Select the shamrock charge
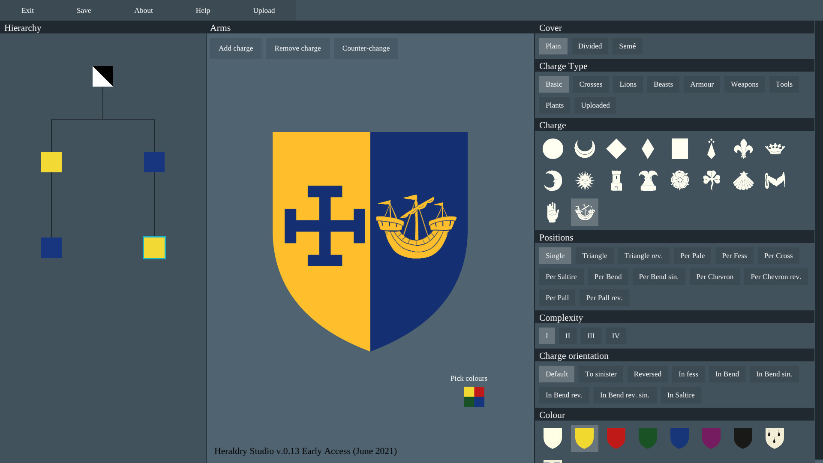Image resolution: width=823 pixels, height=463 pixels. point(711,180)
